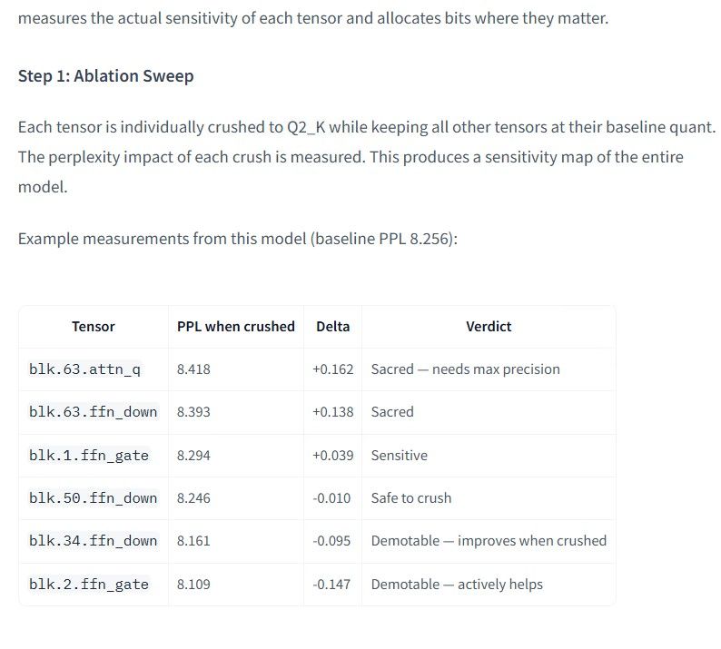This screenshot has width=721, height=649.
Task: Click the 'PPL when crushed' column header
Action: click(236, 327)
